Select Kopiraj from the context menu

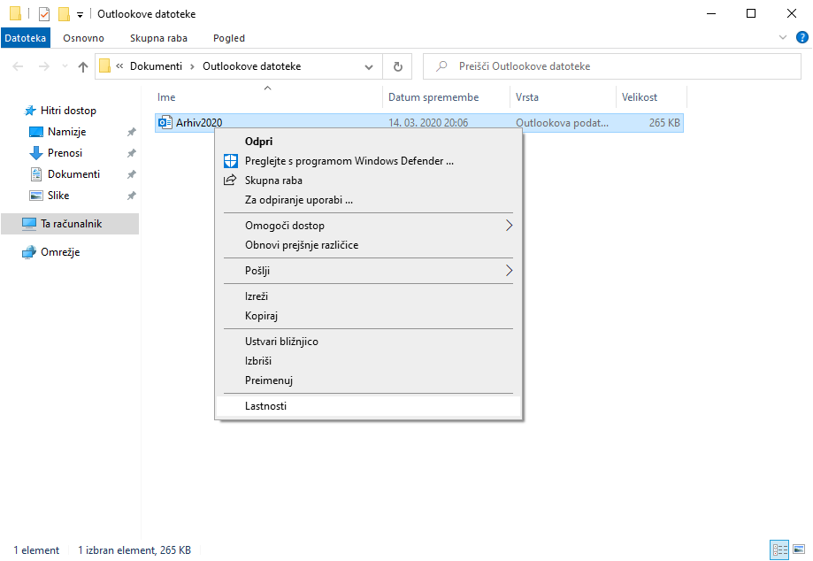pos(368,316)
